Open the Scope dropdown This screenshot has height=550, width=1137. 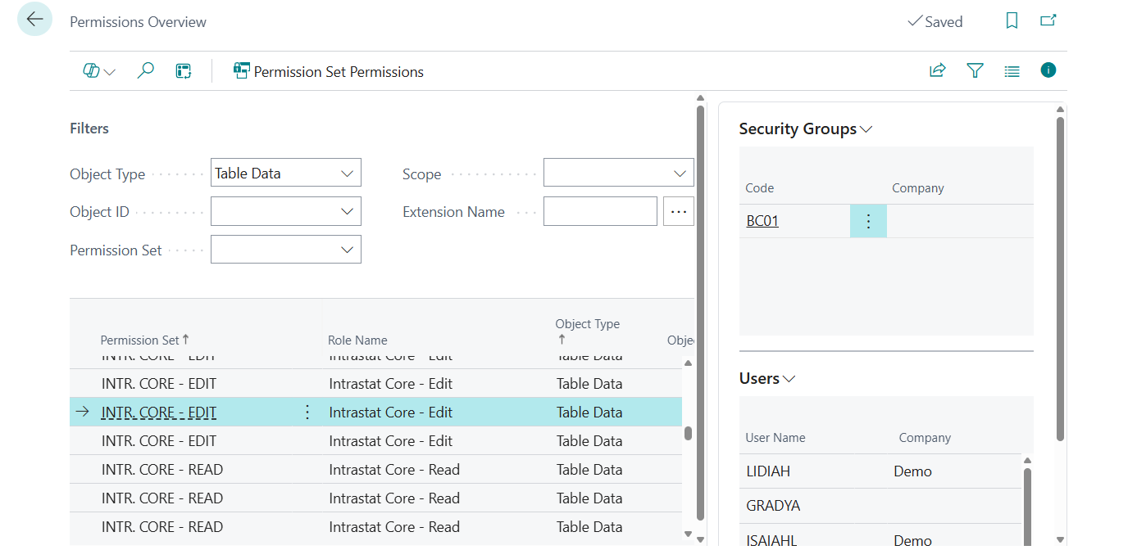click(679, 172)
